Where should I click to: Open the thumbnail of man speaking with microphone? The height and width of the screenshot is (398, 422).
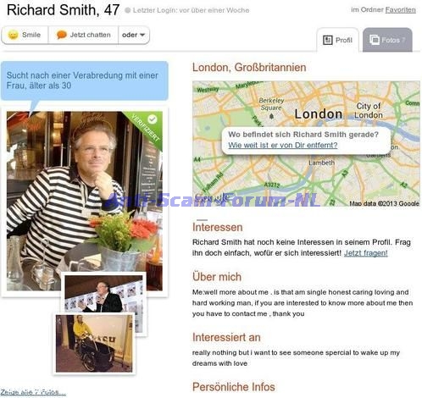104,294
